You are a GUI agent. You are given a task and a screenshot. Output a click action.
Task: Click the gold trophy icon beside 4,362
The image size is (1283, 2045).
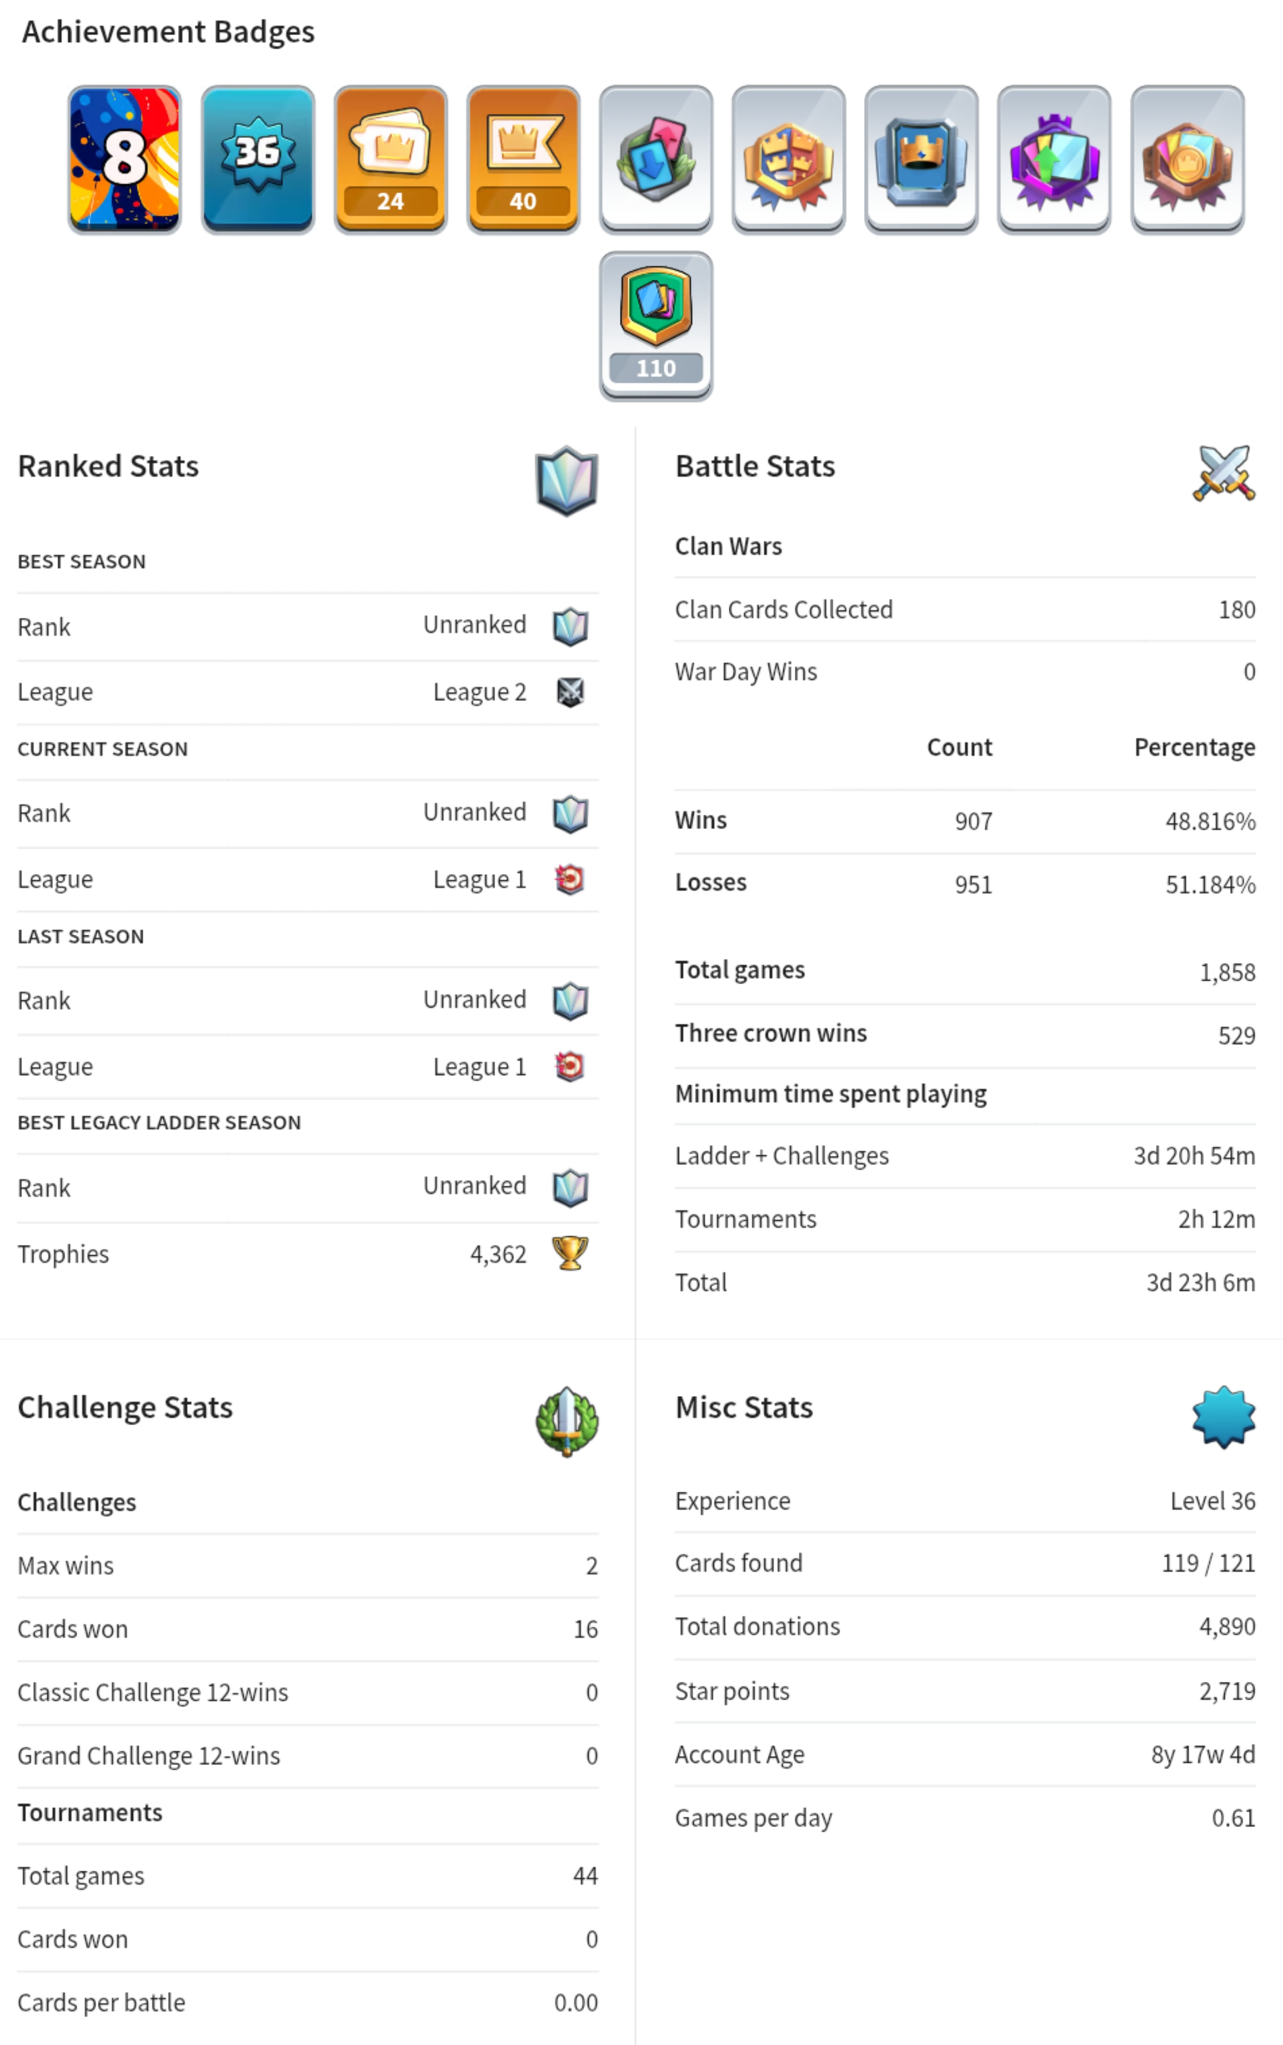tap(570, 1253)
